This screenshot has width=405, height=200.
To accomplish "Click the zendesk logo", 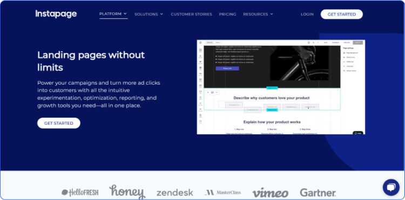I will click(175, 192).
